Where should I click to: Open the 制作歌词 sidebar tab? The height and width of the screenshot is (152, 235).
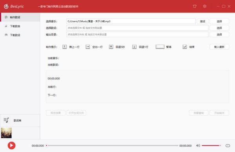tap(20, 17)
